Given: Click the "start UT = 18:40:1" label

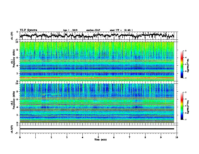Looking at the screenshot, I should point(121,30).
